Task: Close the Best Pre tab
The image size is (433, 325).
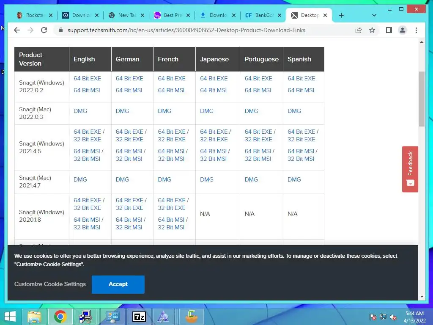Action: (188, 15)
